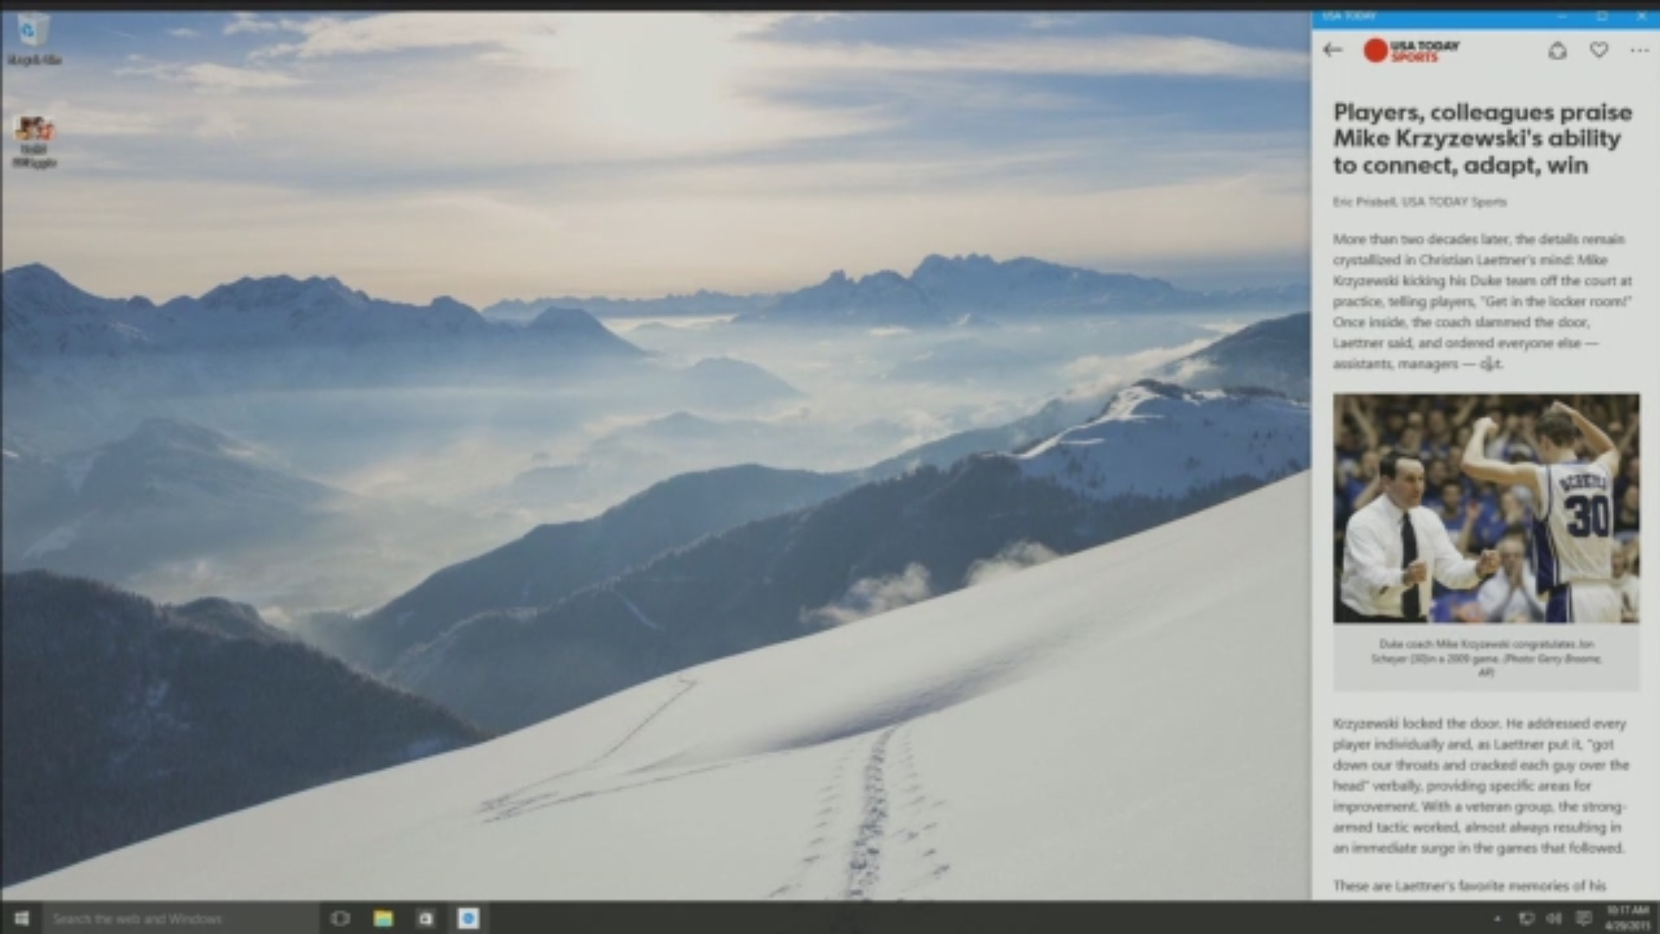Click the Krzyzewski basketball article photo
1660x934 pixels.
[1485, 509]
